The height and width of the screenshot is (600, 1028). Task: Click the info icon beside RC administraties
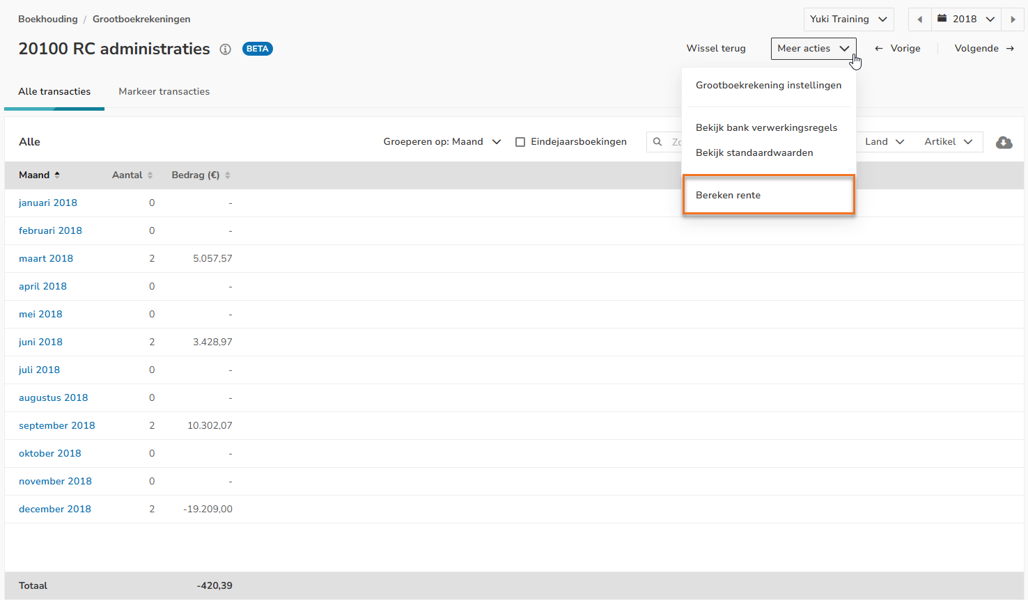coord(225,49)
